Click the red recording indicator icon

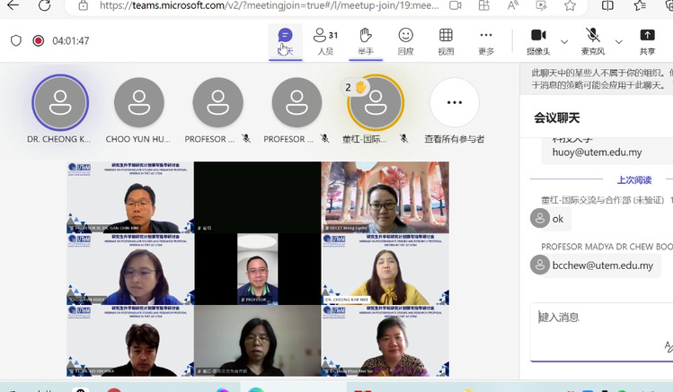39,40
